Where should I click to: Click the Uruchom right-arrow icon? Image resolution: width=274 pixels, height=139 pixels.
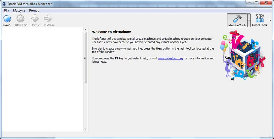[48, 18]
